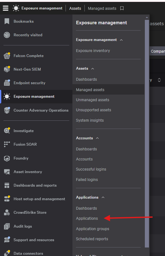Go to Fusion SOAR

tap(25, 144)
